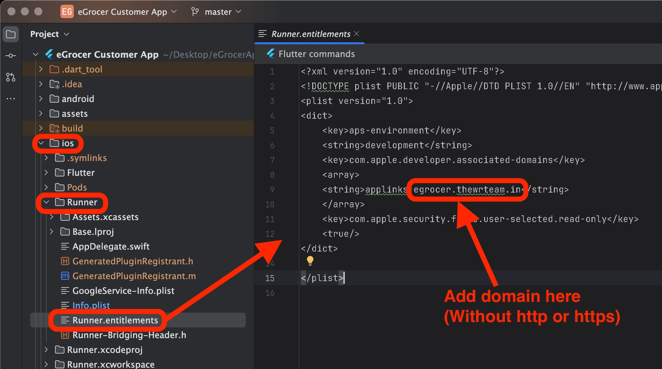662x369 pixels.
Task: Click the EG project badge icon
Action: [x=67, y=12]
